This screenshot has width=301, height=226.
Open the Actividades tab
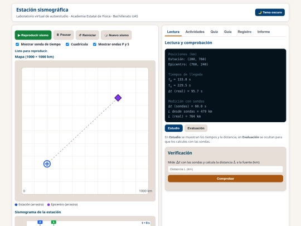[x=195, y=32]
